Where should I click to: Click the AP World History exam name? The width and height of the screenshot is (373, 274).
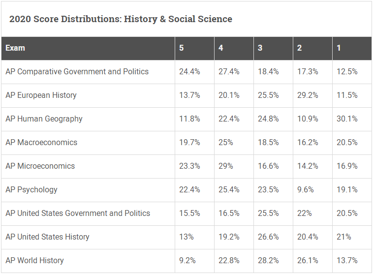click(34, 261)
